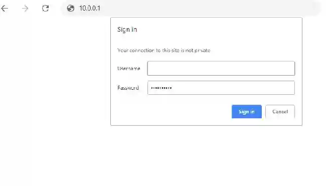326x186 pixels.
Task: Click empty dialog space left of Sign in button
Action: click(x=173, y=112)
